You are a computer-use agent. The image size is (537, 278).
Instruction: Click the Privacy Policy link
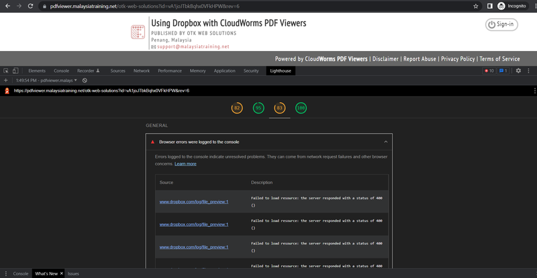pos(458,59)
